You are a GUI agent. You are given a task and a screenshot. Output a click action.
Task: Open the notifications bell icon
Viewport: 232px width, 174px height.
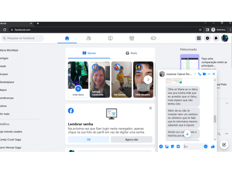pos(216,38)
